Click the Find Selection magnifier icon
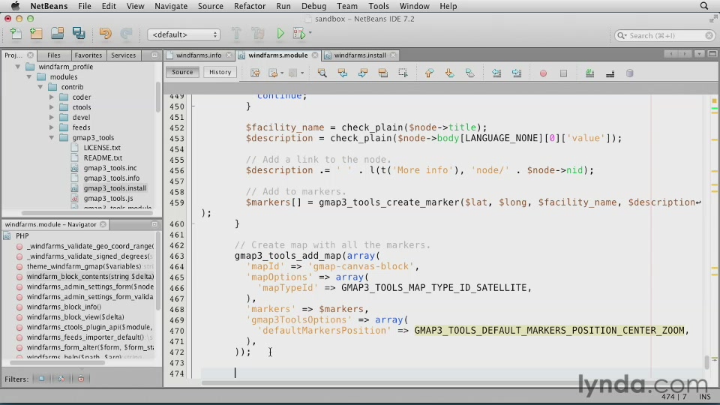Screen dimensions: 720x405 [322, 73]
